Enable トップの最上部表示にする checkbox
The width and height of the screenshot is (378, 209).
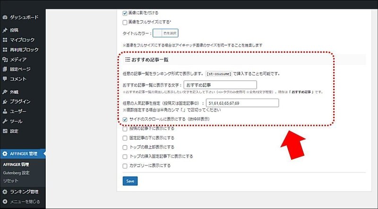tap(125, 147)
